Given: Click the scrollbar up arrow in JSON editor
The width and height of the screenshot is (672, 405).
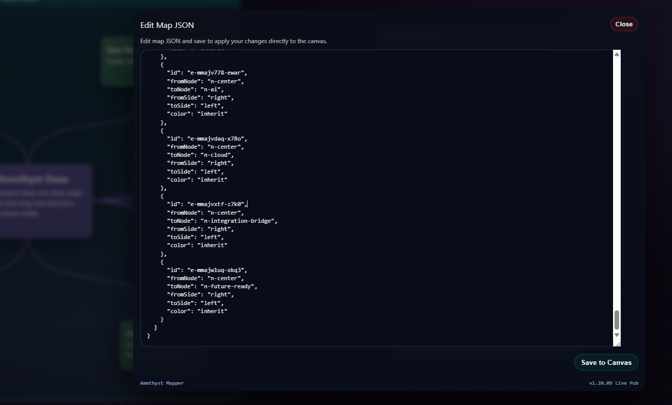Looking at the screenshot, I should [x=617, y=54].
